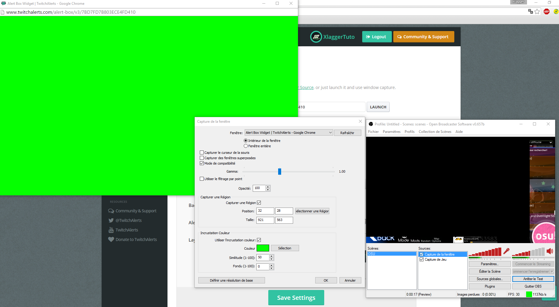Click the microphone mute icon in OBS

506,251
